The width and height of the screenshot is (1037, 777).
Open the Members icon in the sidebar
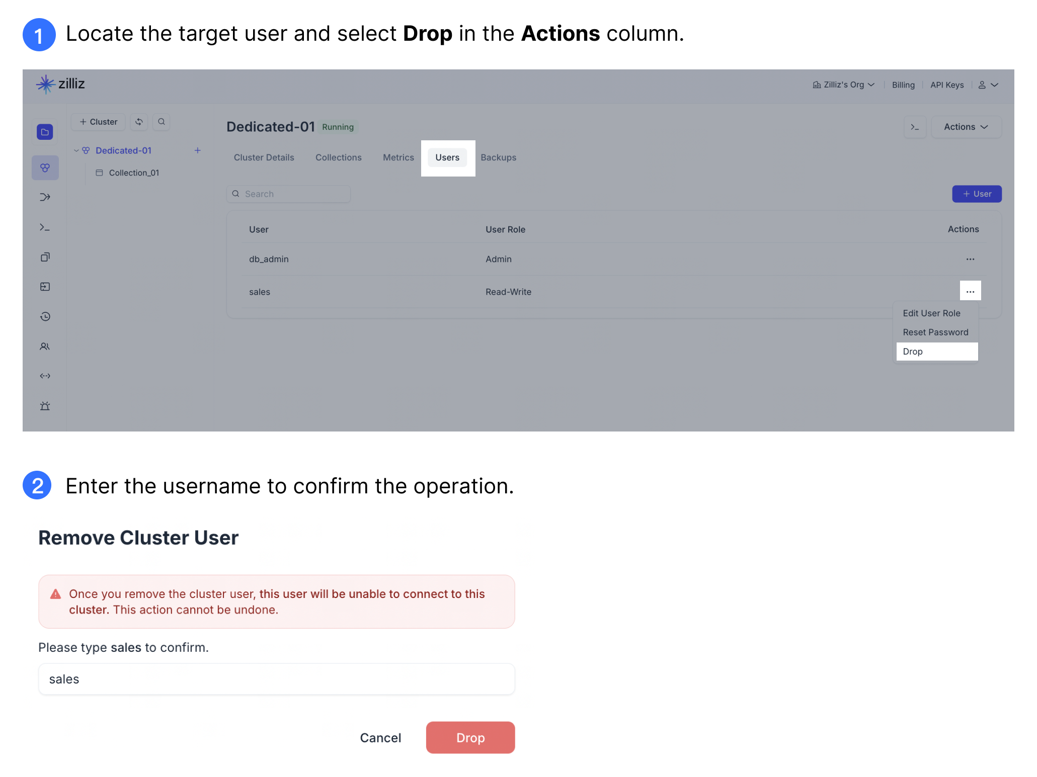[45, 347]
